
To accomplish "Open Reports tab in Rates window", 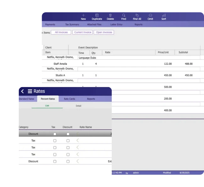I will [91, 99].
